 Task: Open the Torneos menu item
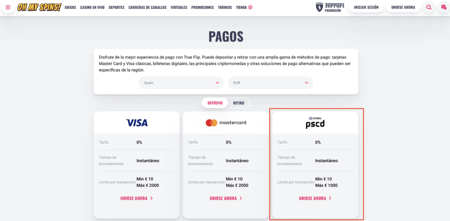pos(225,7)
